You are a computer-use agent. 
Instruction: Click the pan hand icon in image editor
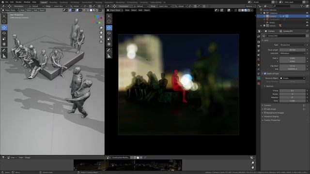point(253,167)
